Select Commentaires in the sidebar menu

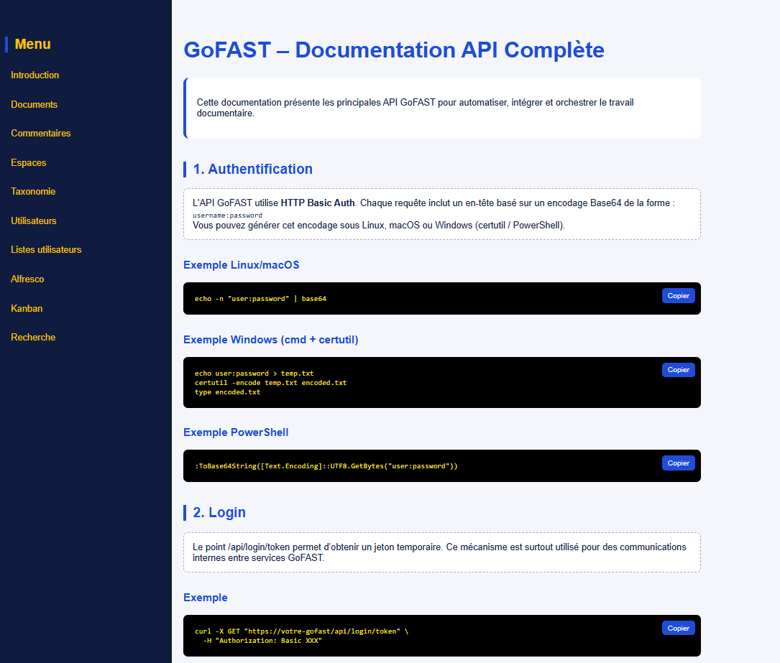(41, 134)
